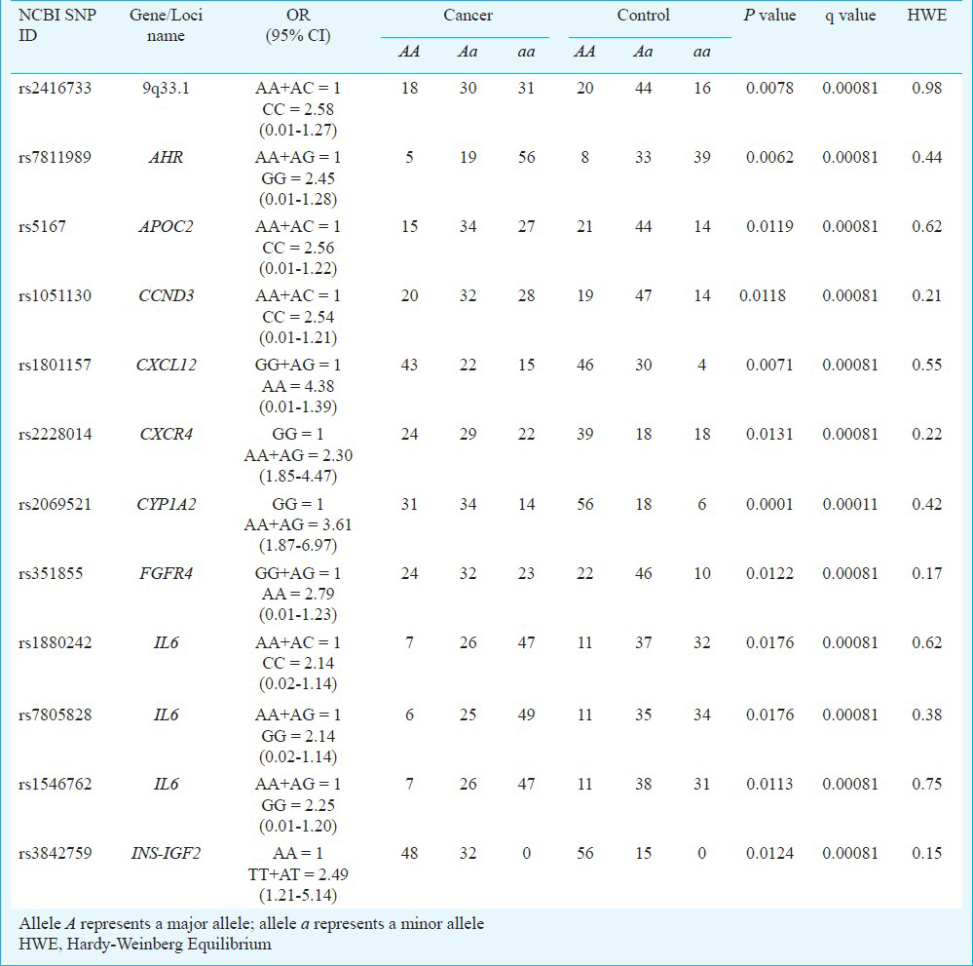The width and height of the screenshot is (973, 966).
Task: Click IL6 in the rs1880242 row
Action: [x=166, y=642]
